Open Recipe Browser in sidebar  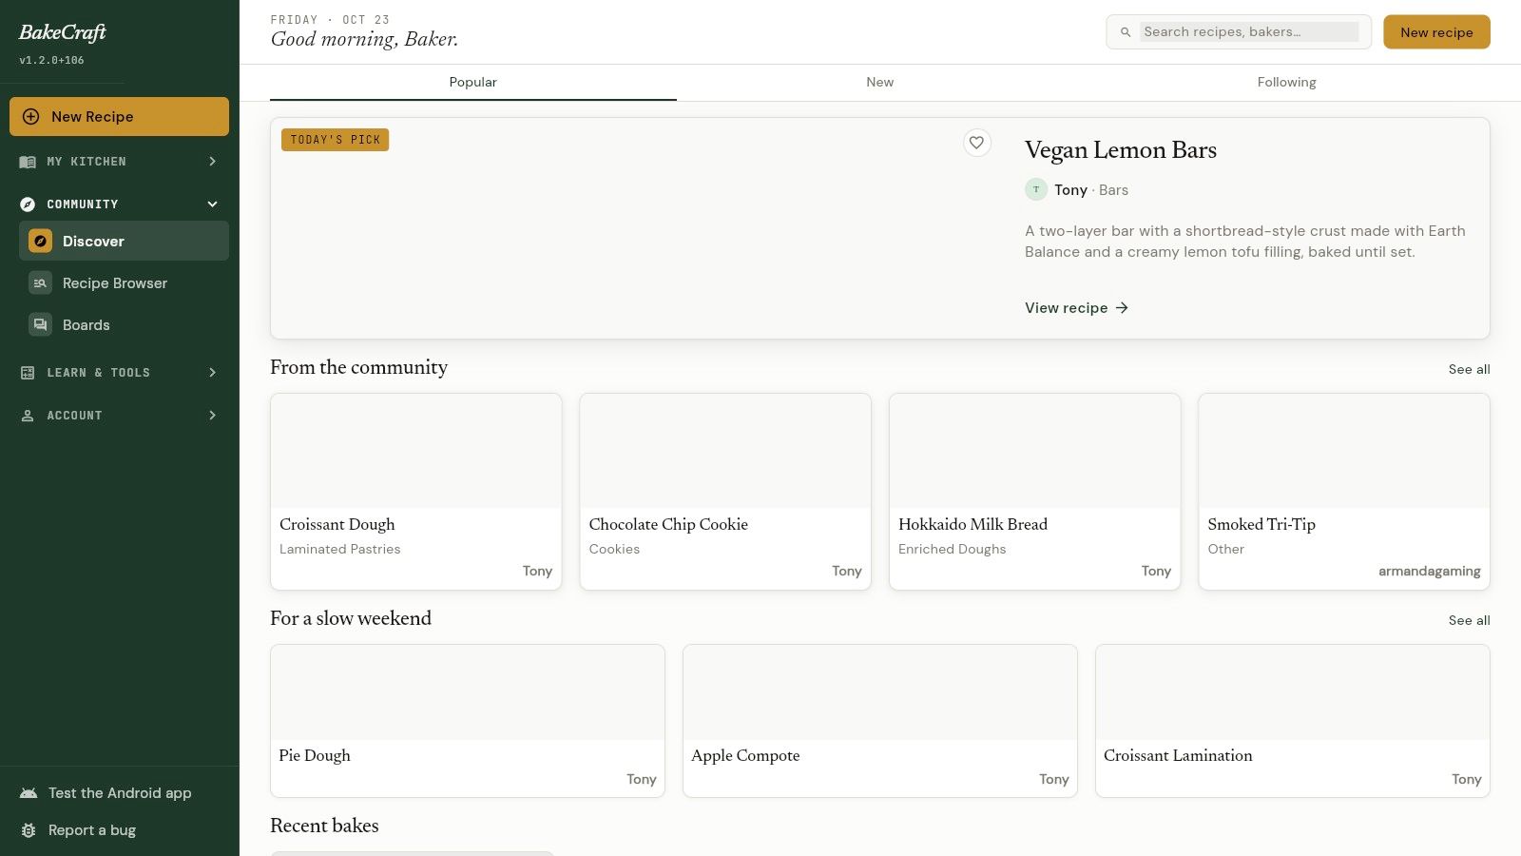click(124, 283)
